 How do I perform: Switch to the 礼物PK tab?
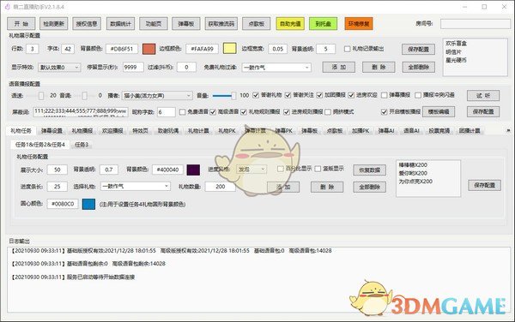[227, 131]
